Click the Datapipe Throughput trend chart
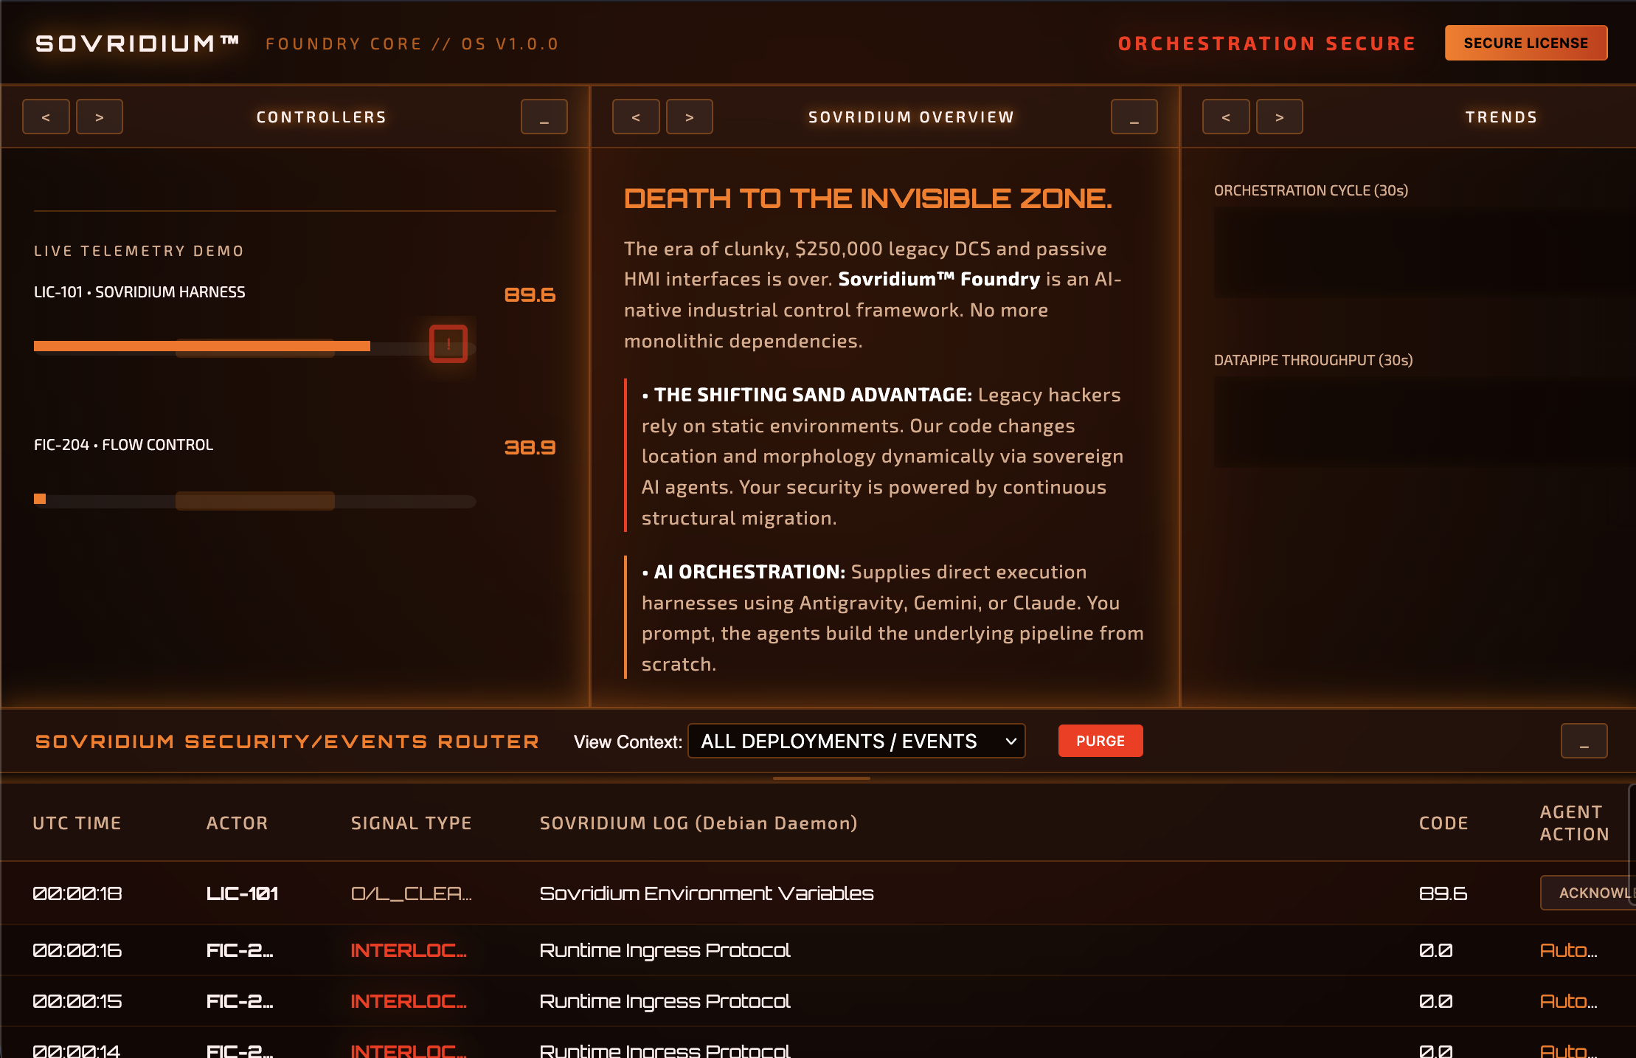 [x=1424, y=422]
